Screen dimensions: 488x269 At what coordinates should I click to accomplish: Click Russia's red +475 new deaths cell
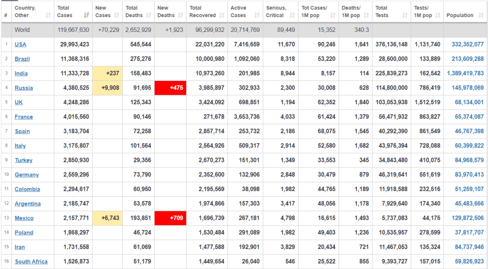(x=170, y=88)
